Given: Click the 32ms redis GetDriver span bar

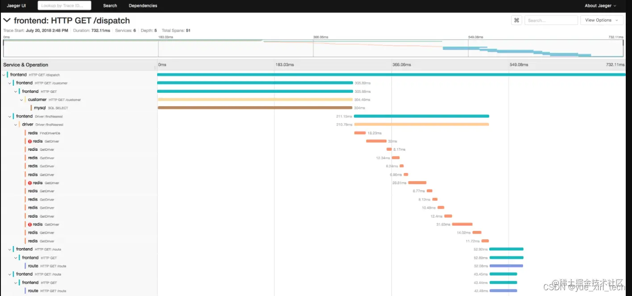Looking at the screenshot, I should click(x=376, y=141).
